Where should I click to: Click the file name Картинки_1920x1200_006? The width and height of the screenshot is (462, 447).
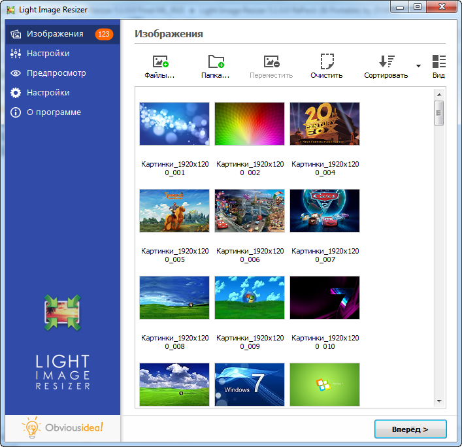point(250,255)
